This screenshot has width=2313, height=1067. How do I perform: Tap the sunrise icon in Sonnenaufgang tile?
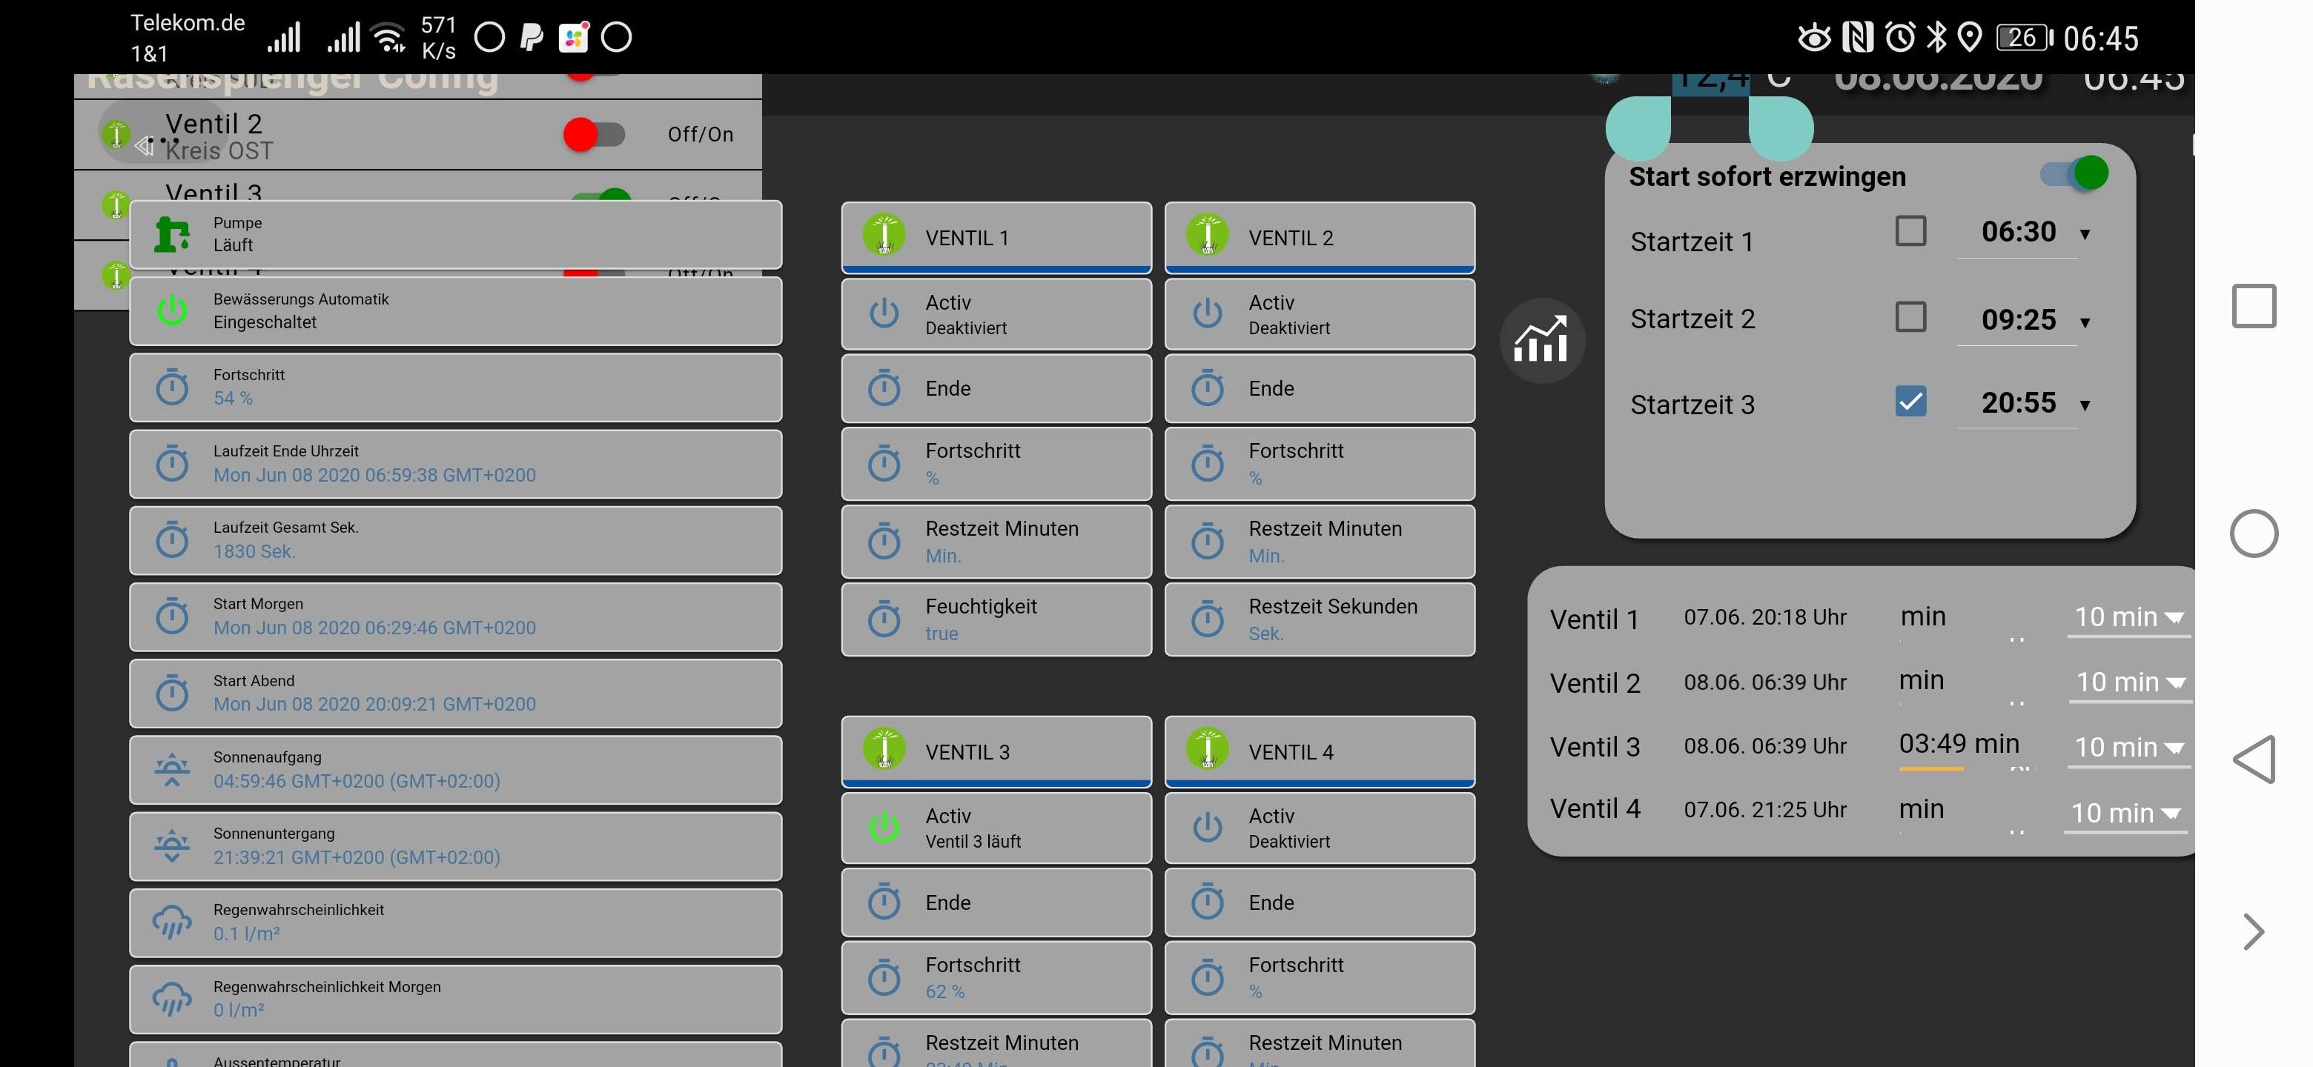pos(171,769)
